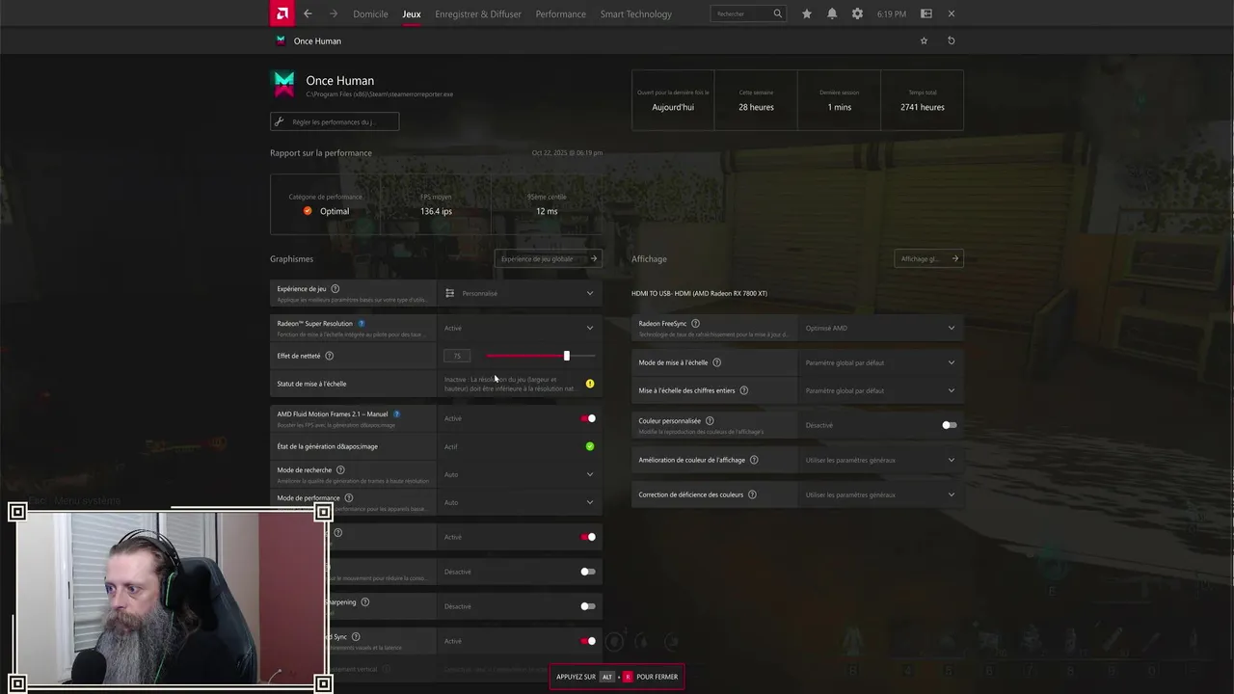Turn off the Sync setting toggle
1234x694 pixels.
click(588, 641)
